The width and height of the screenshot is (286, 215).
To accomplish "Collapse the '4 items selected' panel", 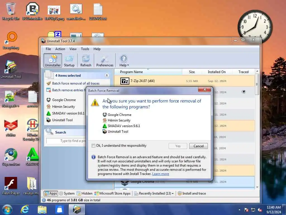I will [x=107, y=75].
